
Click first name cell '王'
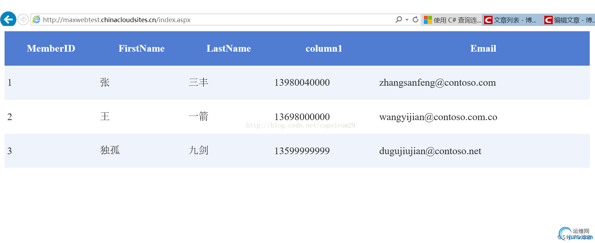pos(105,116)
